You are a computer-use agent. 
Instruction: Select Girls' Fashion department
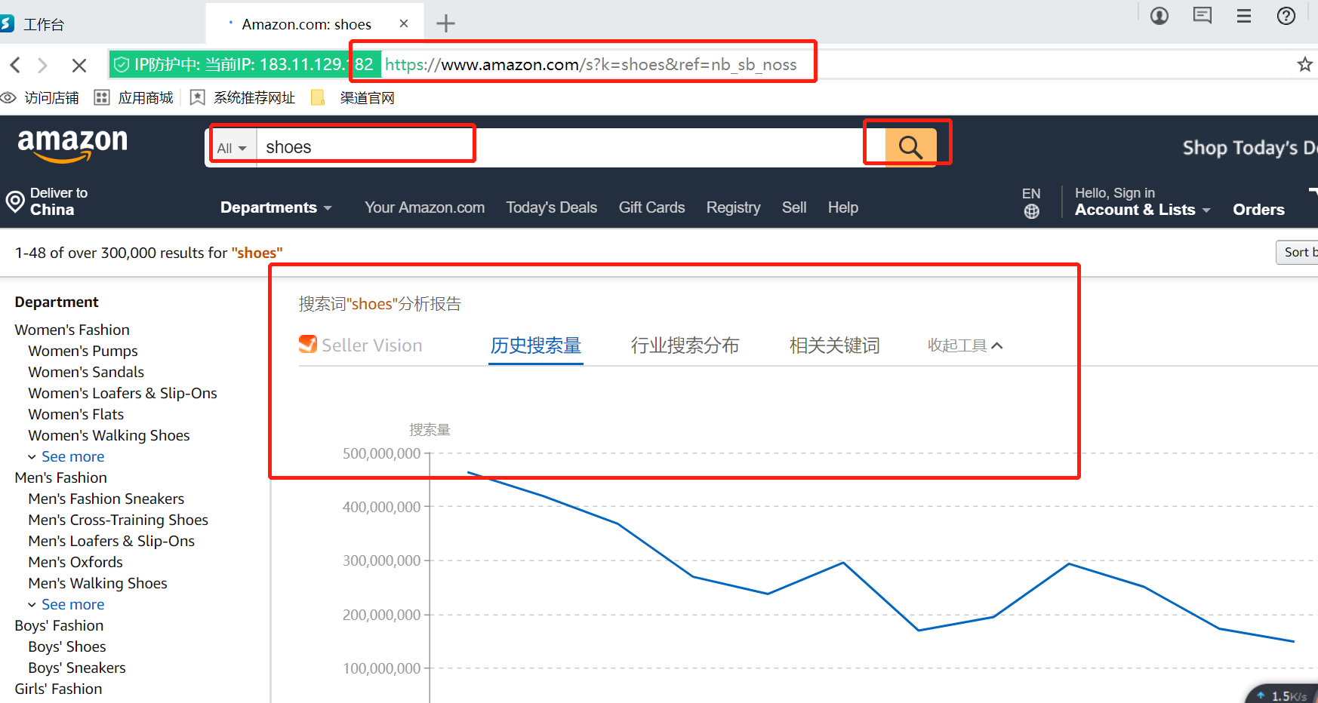(x=58, y=689)
